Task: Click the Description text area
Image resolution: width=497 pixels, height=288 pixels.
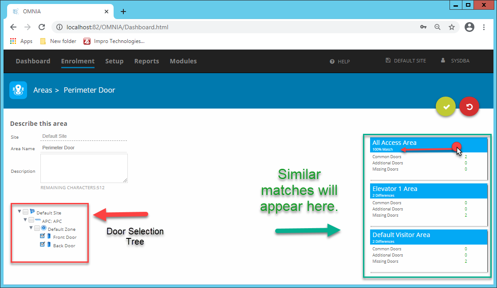Action: [x=84, y=168]
